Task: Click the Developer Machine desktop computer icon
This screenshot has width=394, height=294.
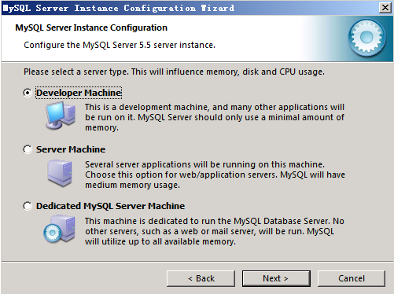Action: (60, 116)
